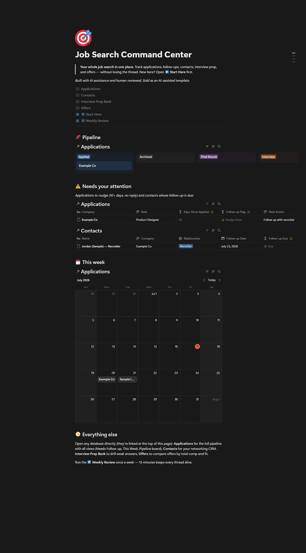Click warning icon beside Follow-up Due

point(291,239)
